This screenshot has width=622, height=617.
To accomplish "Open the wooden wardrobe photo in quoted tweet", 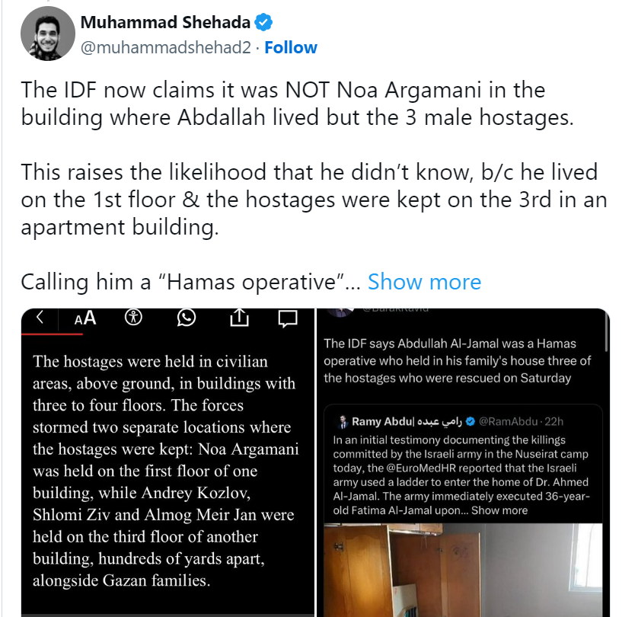I will (463, 571).
